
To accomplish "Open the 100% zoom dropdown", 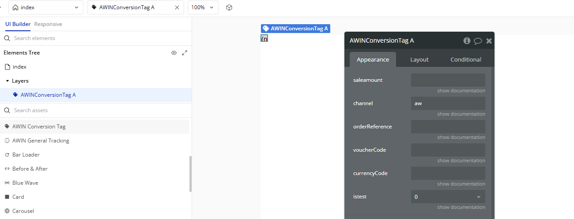I will (x=203, y=7).
